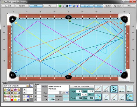The width and height of the screenshot is (137, 107).
Task: Click the Max value 12.0 field
Action: pos(90,91)
